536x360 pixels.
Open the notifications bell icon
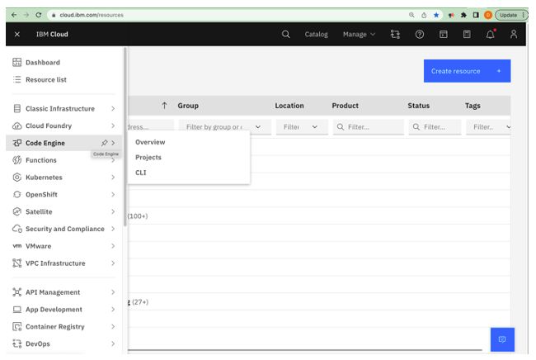click(x=490, y=34)
